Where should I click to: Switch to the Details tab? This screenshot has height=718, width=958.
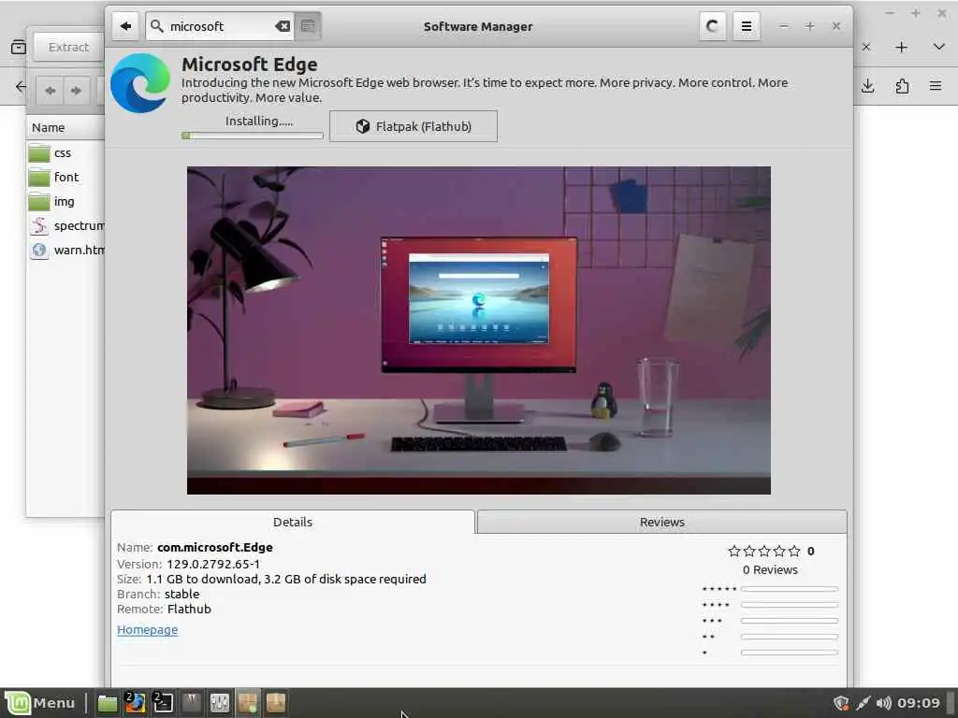[x=293, y=522]
